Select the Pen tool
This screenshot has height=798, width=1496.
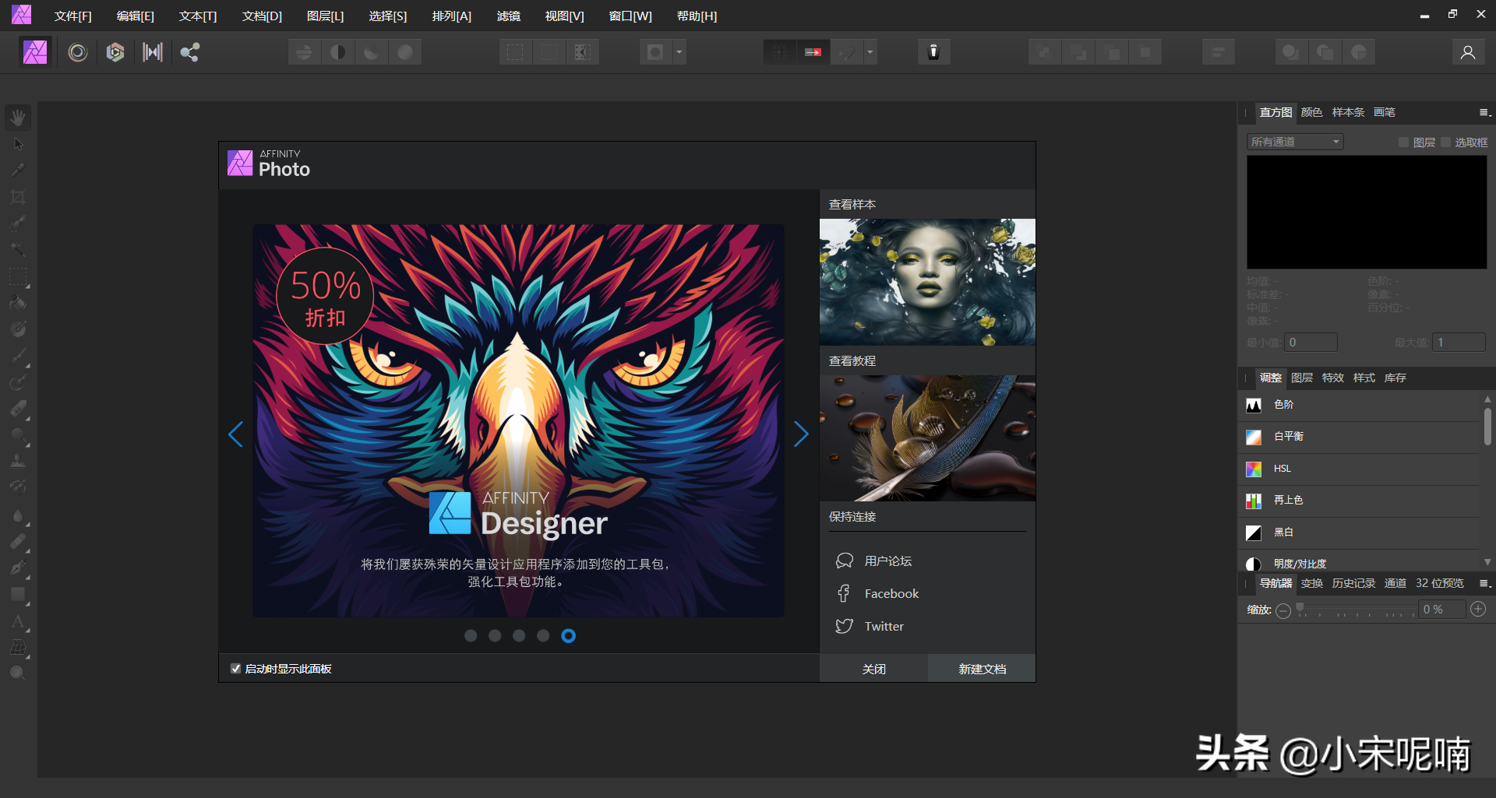[x=18, y=568]
